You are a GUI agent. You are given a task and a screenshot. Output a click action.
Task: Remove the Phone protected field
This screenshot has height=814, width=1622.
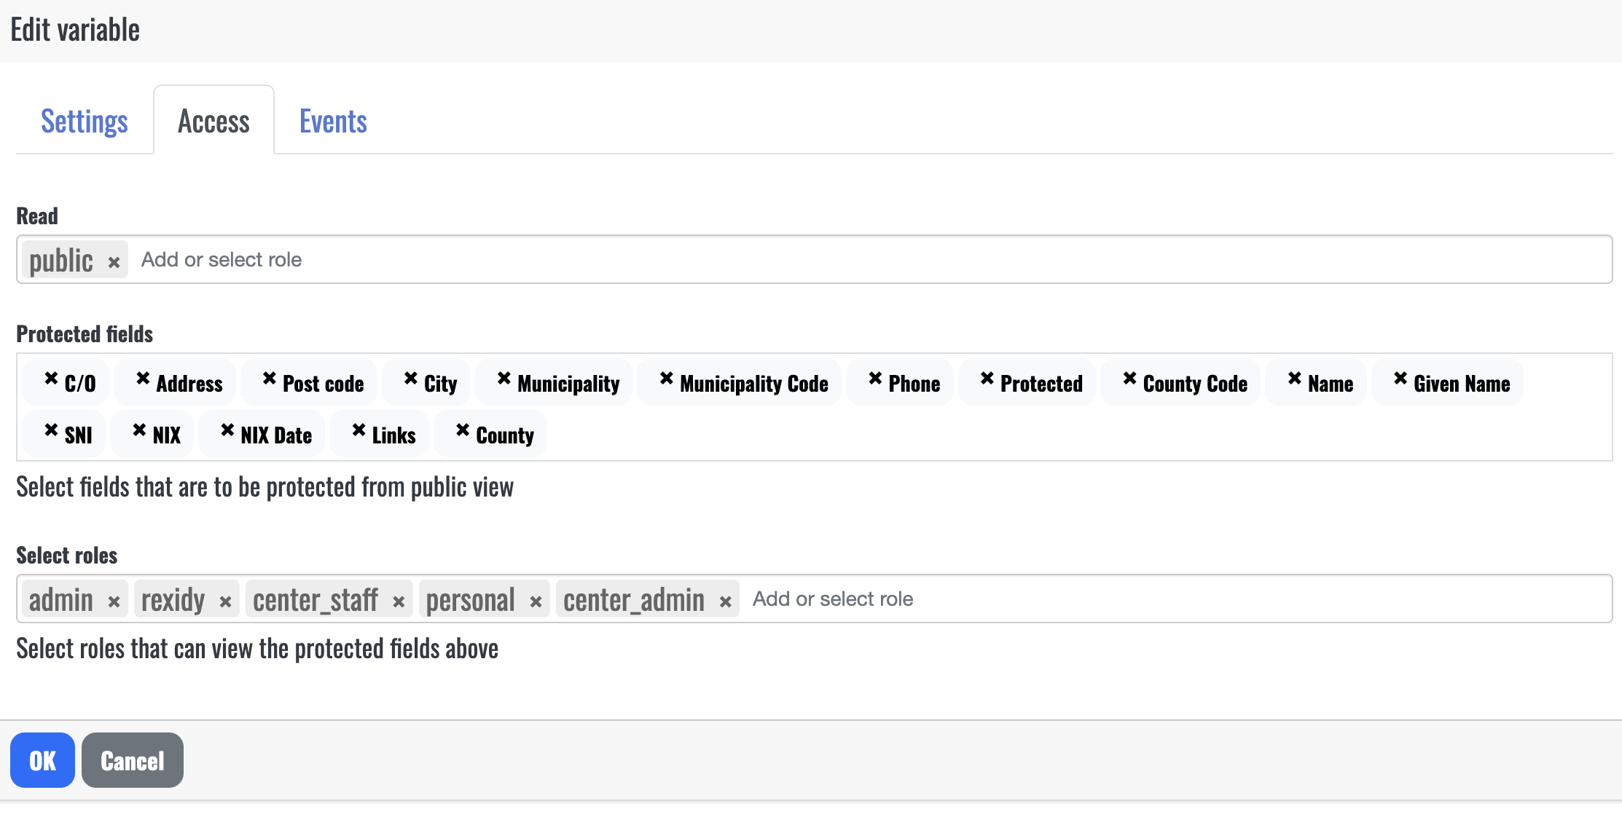(875, 379)
